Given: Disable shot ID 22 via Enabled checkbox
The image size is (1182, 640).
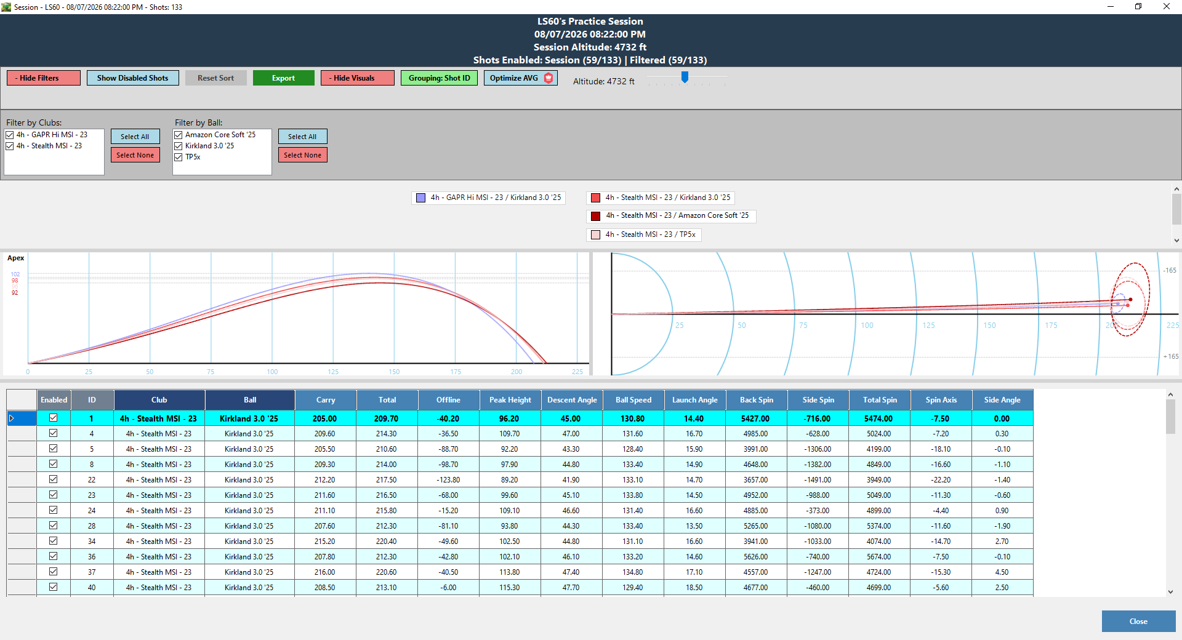Looking at the screenshot, I should coord(54,479).
